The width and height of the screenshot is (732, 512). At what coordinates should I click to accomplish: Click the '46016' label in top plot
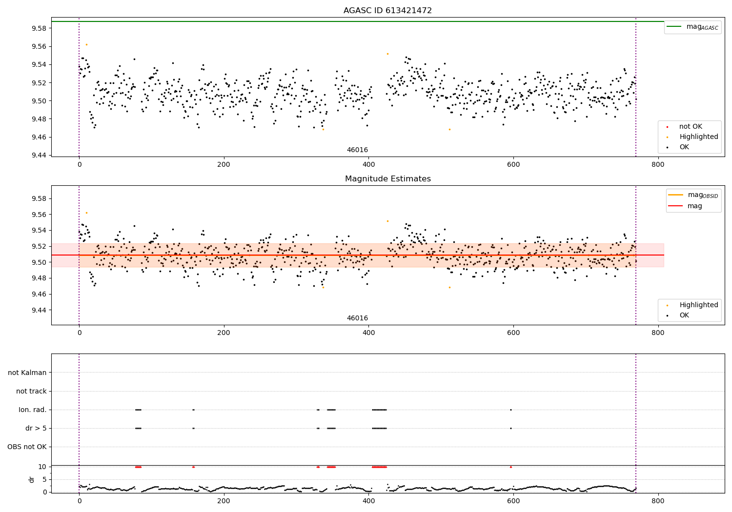pyautogui.click(x=357, y=150)
